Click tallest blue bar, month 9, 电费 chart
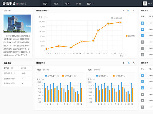 (x=122, y=92)
